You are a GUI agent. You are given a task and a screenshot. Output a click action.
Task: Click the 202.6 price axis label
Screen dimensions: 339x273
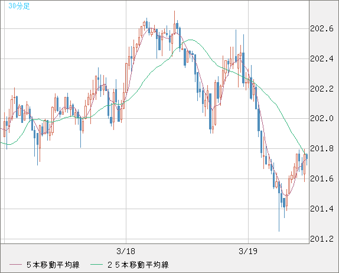322,28
